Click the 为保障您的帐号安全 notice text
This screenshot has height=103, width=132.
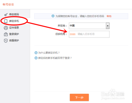(80, 16)
